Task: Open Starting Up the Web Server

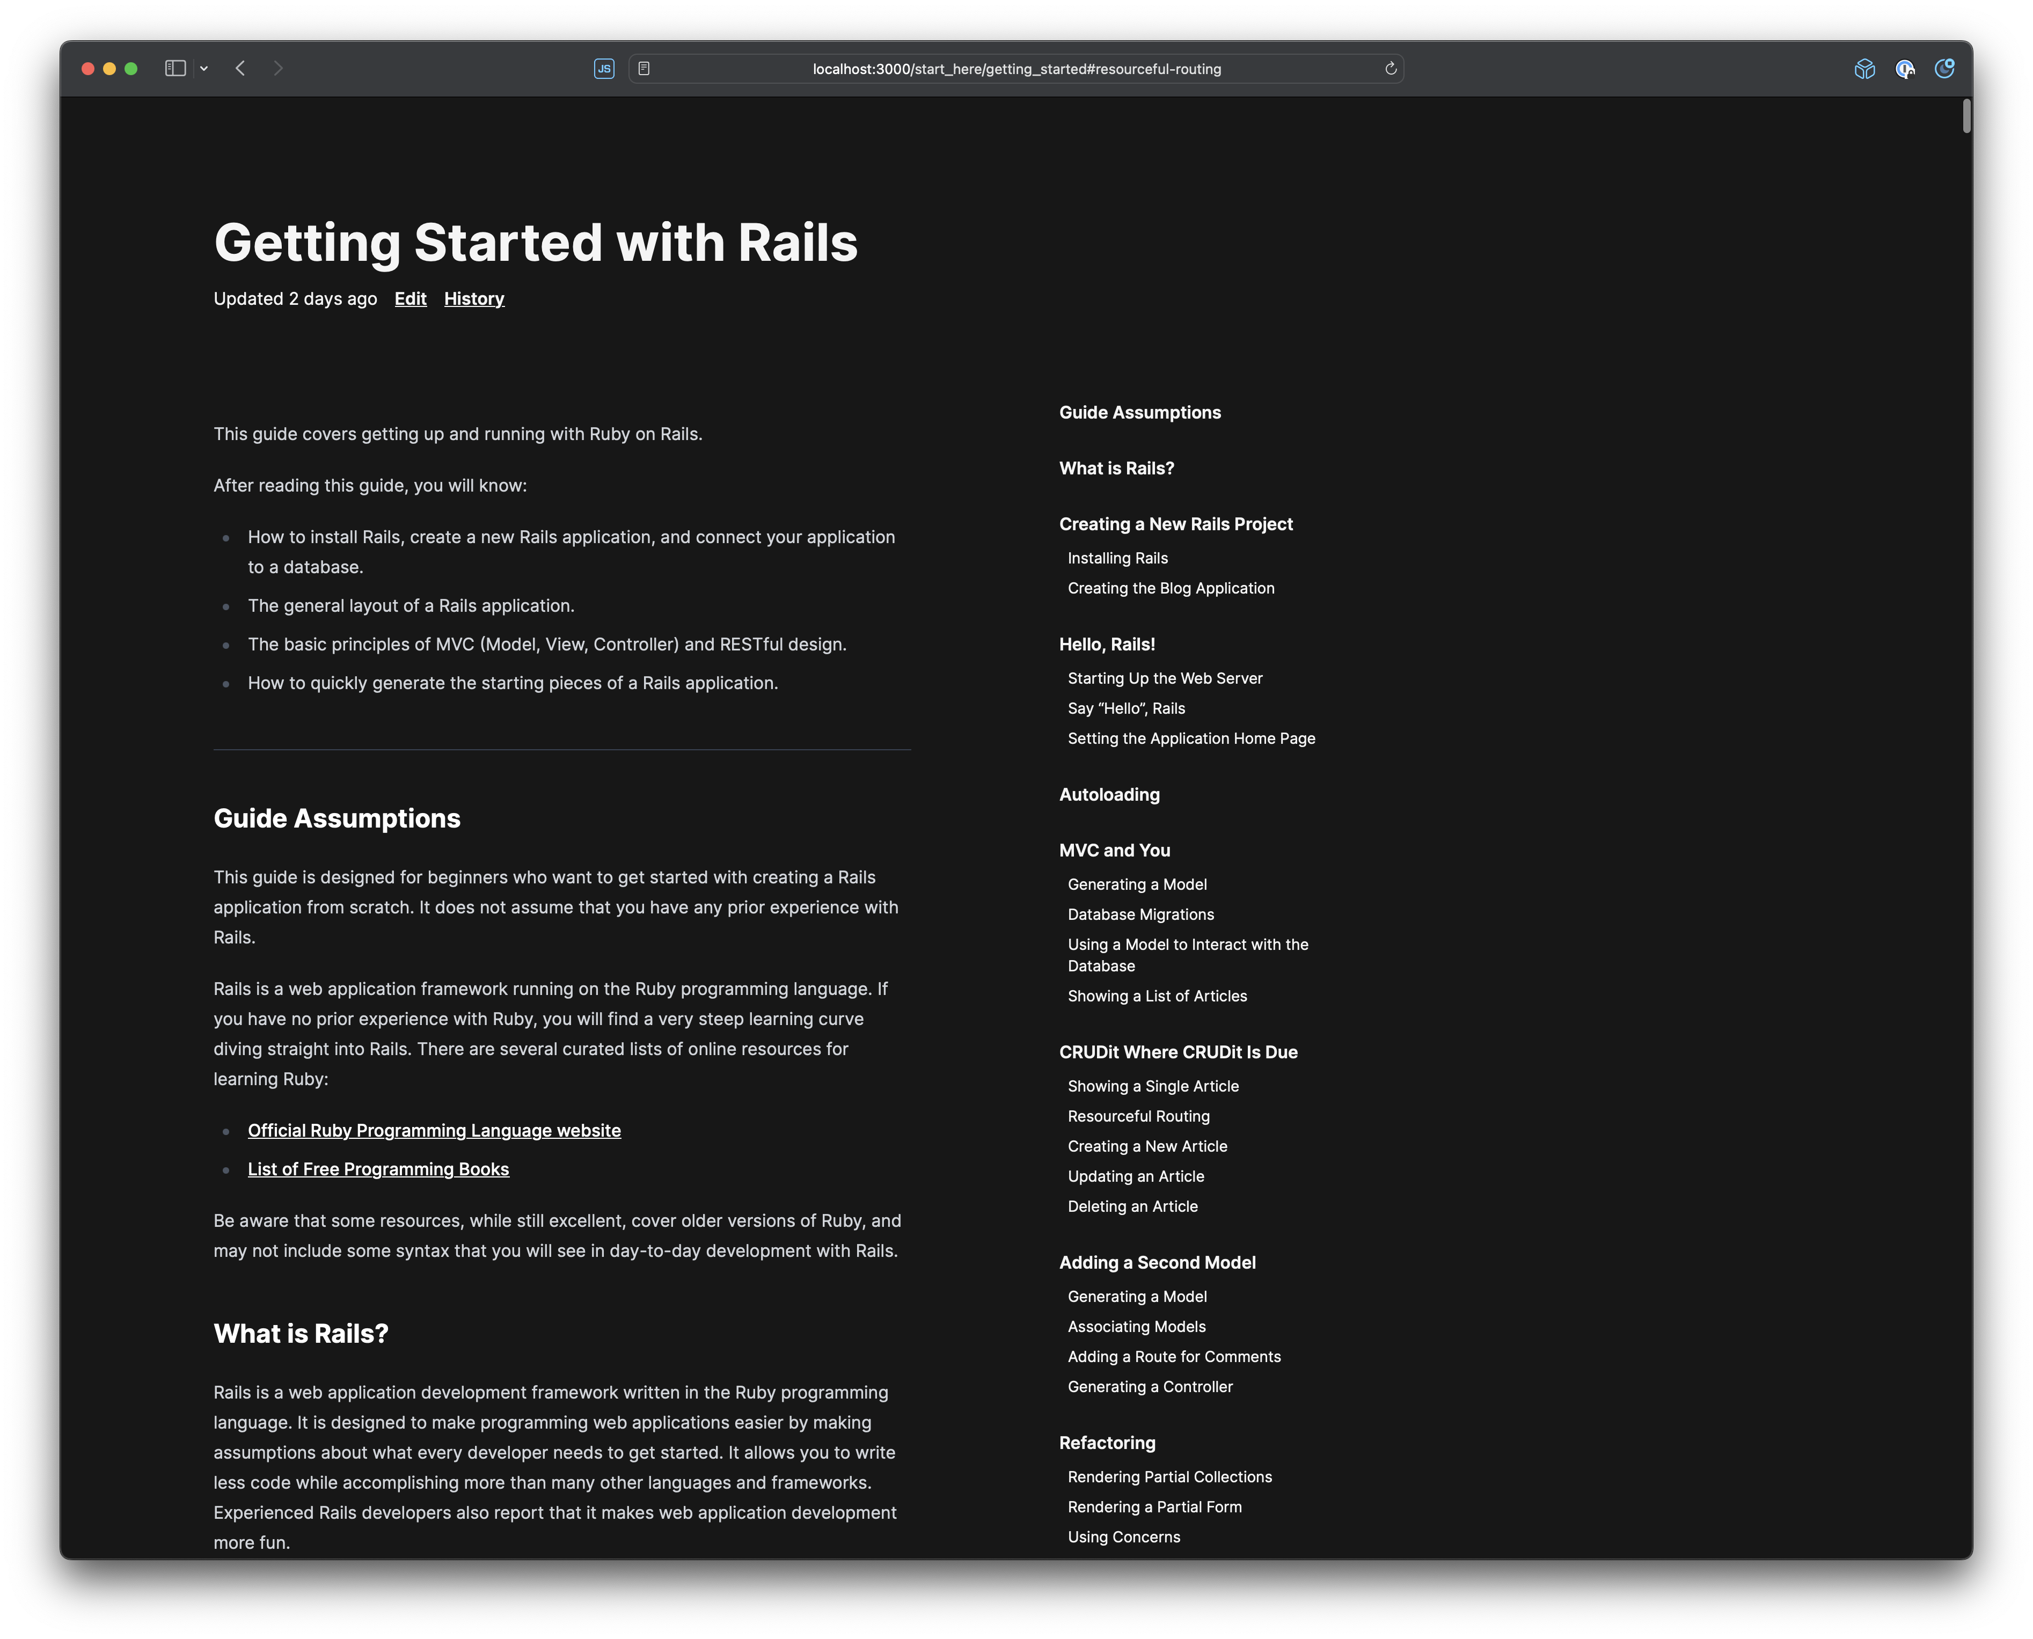Action: 1164,678
